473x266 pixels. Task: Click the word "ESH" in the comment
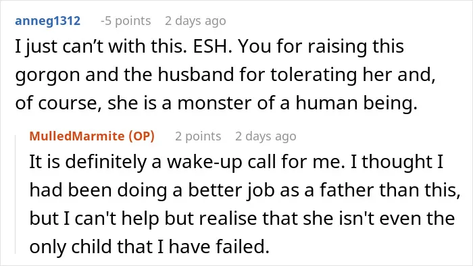point(212,47)
